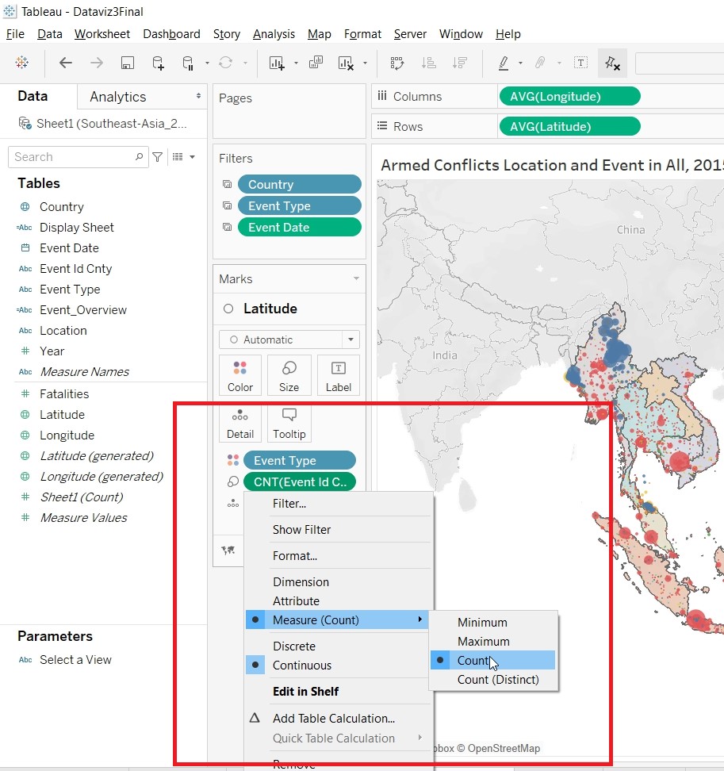
Task: Open the Label marks card button
Action: 338,375
